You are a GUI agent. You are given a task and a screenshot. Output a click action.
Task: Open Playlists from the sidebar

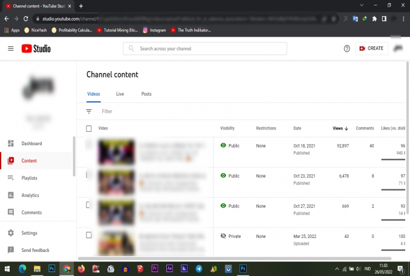pos(29,178)
